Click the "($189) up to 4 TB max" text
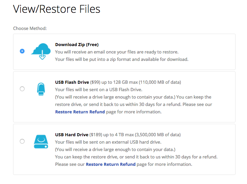 [x=112, y=135]
